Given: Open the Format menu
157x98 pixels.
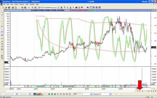Looking at the screenshot, I should coord(22,4).
